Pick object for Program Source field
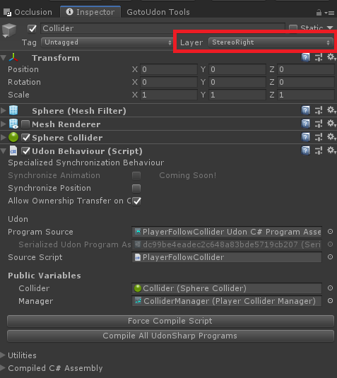The width and height of the screenshot is (337, 378). (330, 232)
